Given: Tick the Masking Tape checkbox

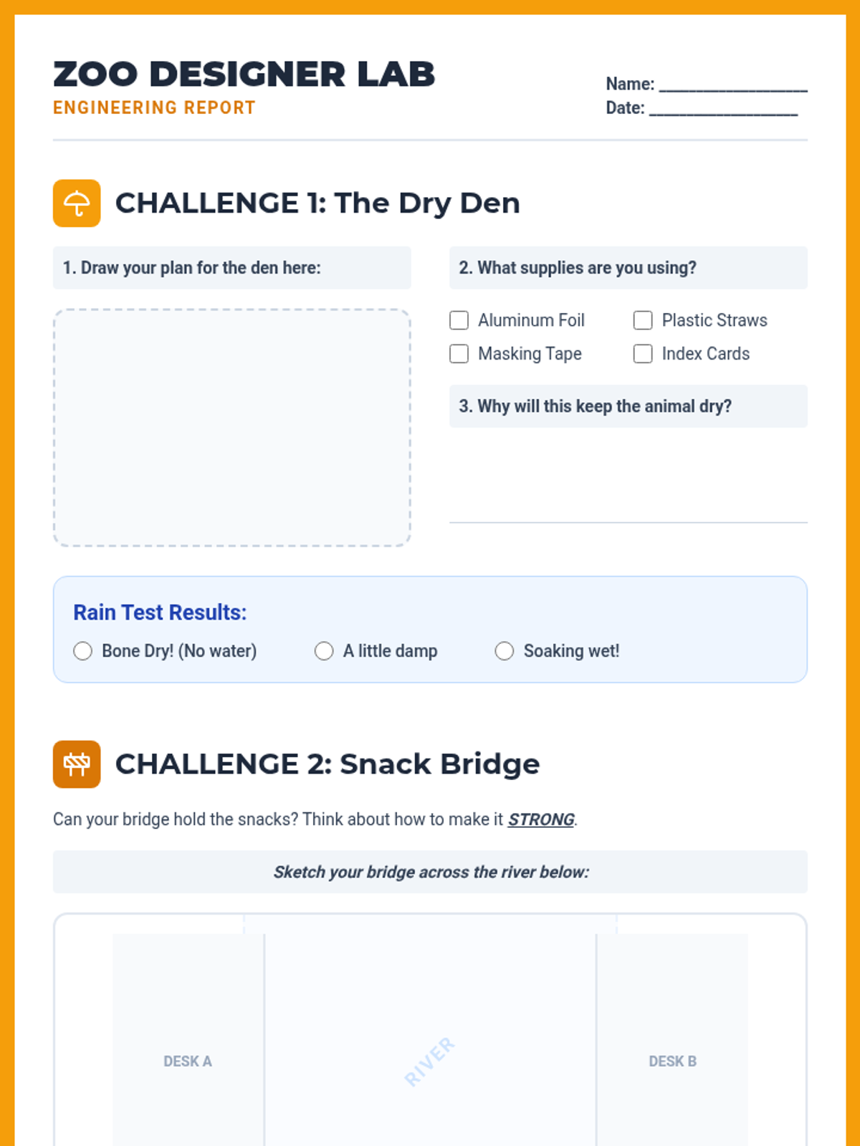Looking at the screenshot, I should (459, 354).
